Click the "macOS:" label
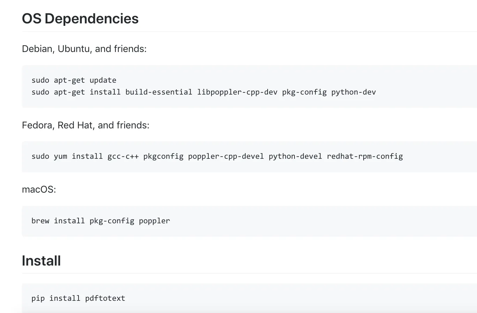477x313 pixels. pos(39,189)
